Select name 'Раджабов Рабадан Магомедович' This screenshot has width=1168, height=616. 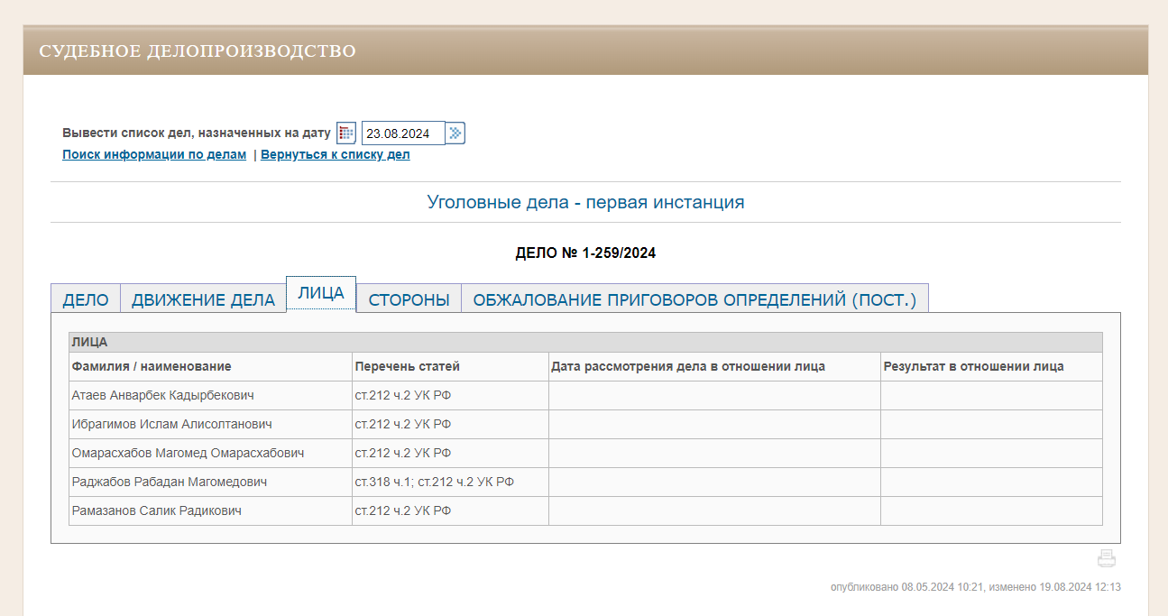[169, 482]
